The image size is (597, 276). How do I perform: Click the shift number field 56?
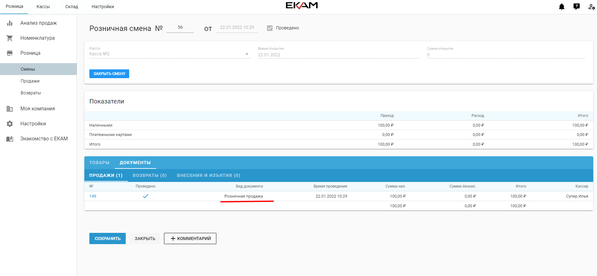[180, 28]
